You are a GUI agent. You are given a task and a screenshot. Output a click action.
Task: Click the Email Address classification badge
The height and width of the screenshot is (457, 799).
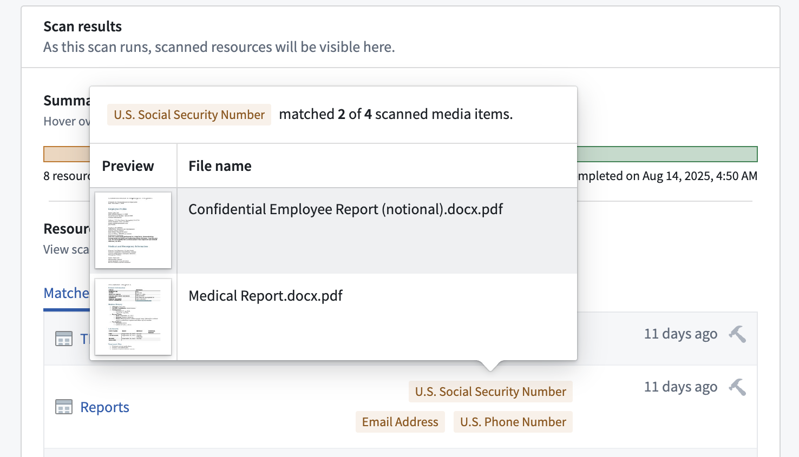click(400, 421)
